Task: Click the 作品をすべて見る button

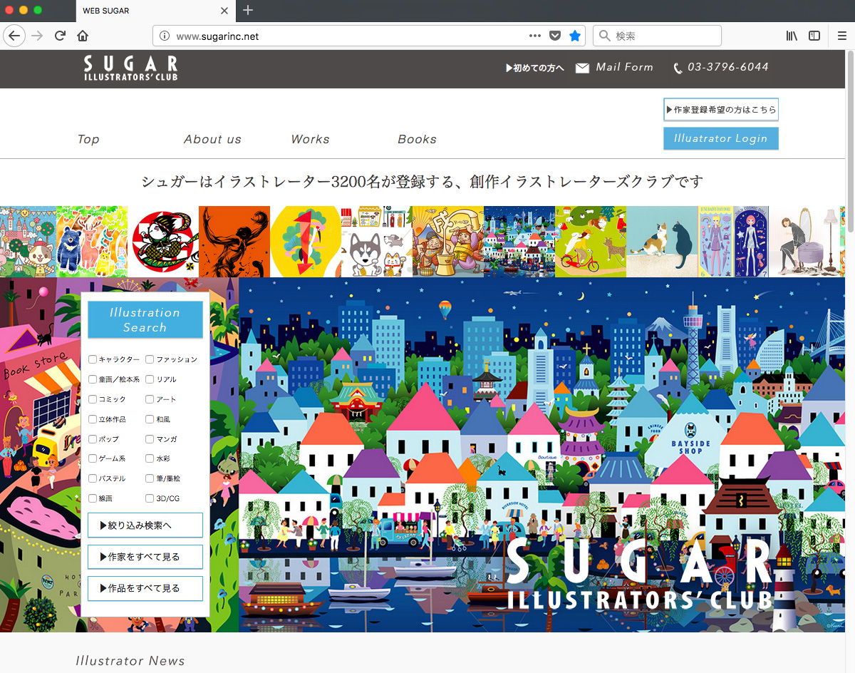Action: 145,588
